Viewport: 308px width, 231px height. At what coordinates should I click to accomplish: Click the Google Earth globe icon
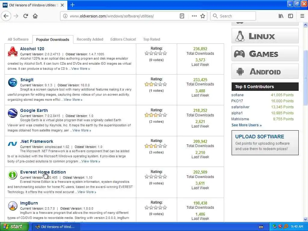pyautogui.click(x=13, y=113)
